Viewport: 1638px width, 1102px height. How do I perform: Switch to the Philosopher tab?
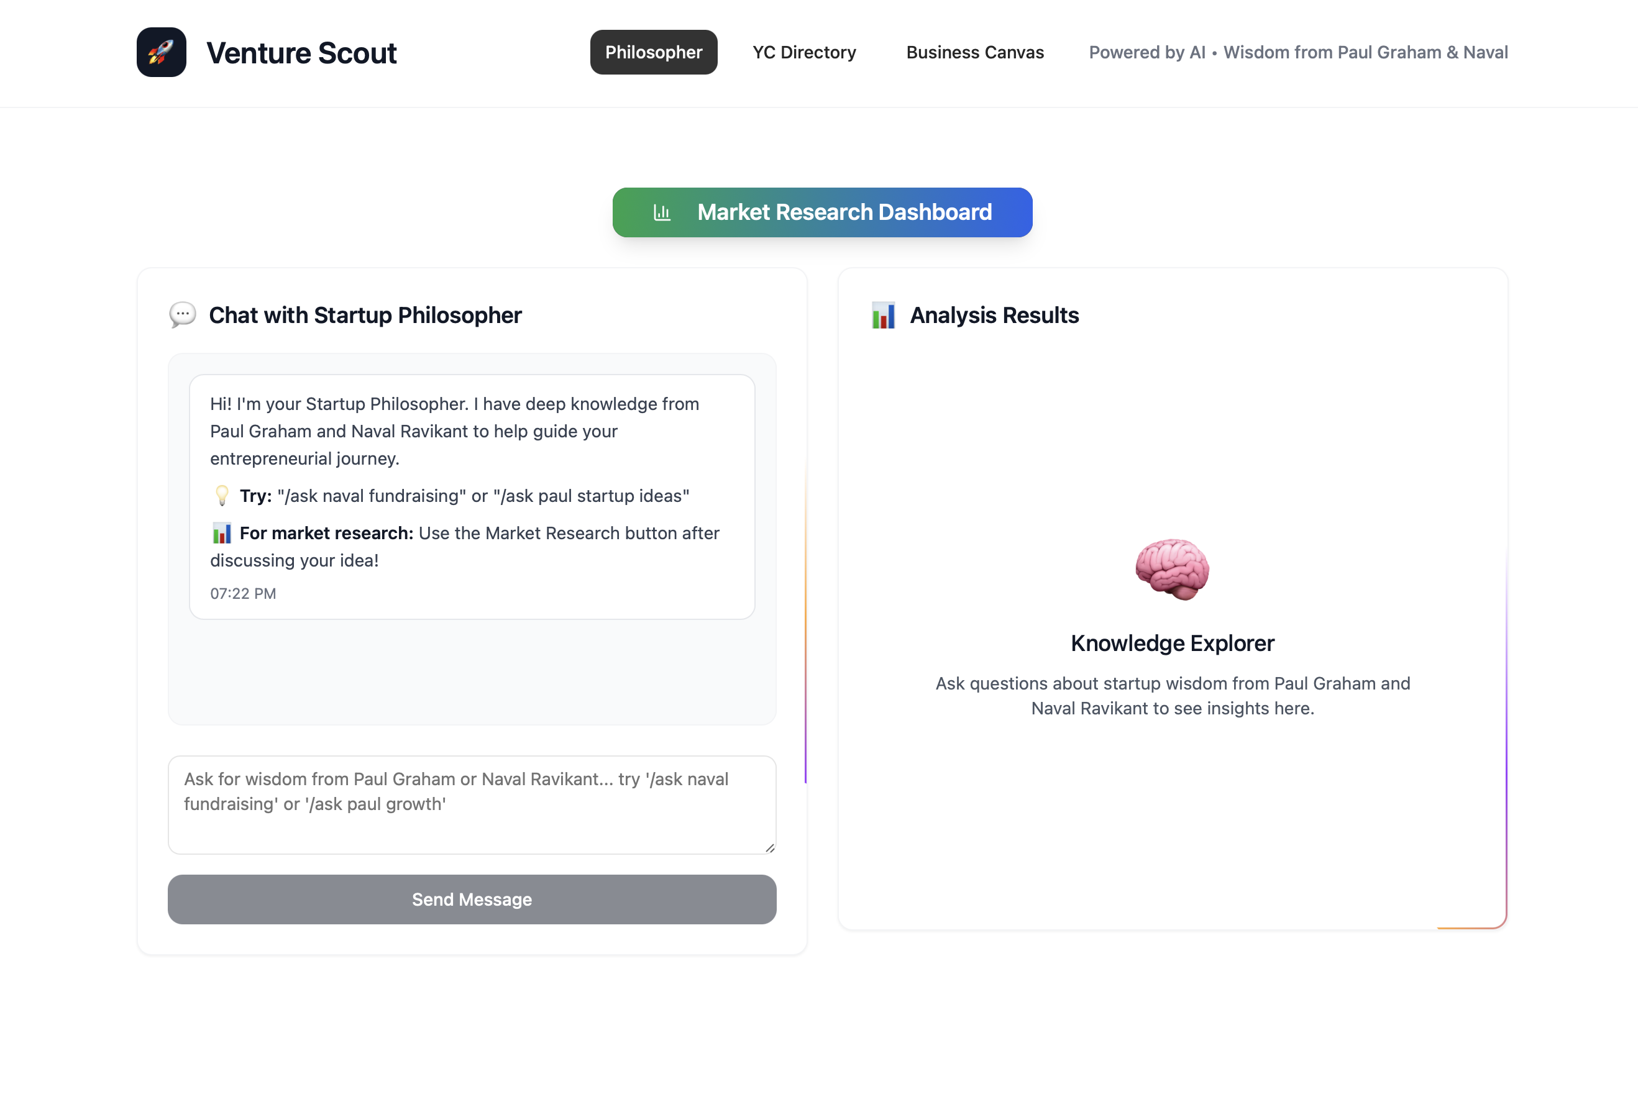[653, 52]
